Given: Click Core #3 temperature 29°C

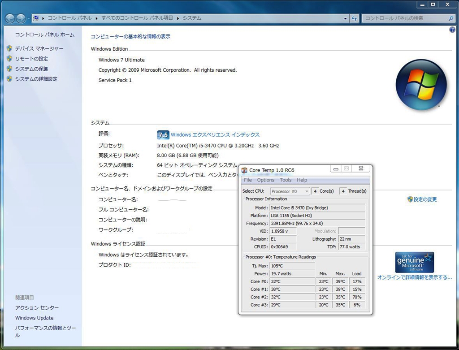Looking at the screenshot, I should coord(292,305).
